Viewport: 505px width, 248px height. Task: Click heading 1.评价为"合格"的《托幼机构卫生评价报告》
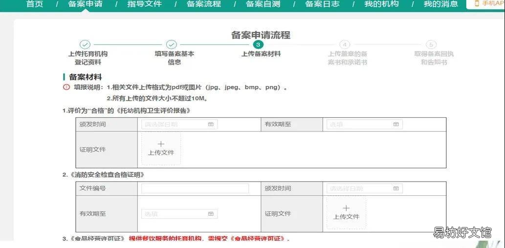pos(126,111)
